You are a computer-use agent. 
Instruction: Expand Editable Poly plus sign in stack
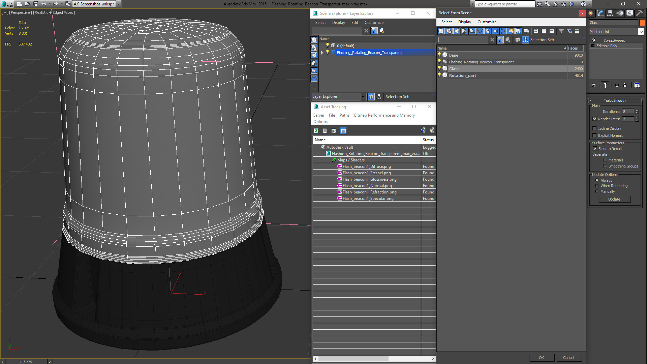[593, 46]
